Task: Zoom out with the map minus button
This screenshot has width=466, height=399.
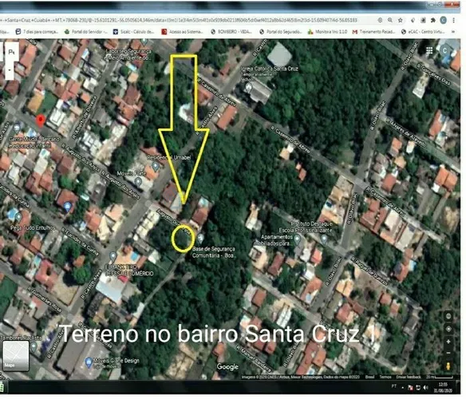Action: point(448,353)
